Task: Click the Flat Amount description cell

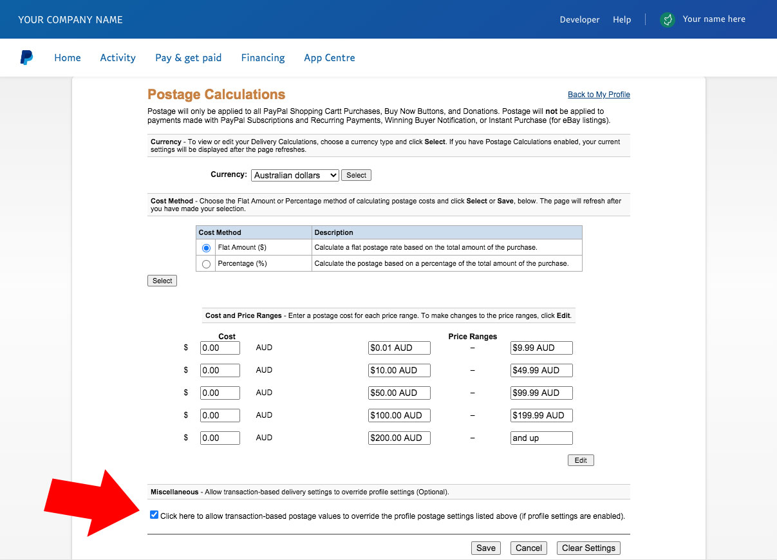Action: (x=447, y=247)
